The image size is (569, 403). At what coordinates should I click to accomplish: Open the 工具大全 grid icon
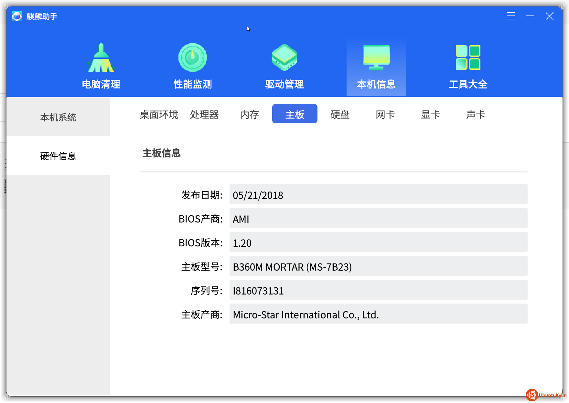point(468,57)
